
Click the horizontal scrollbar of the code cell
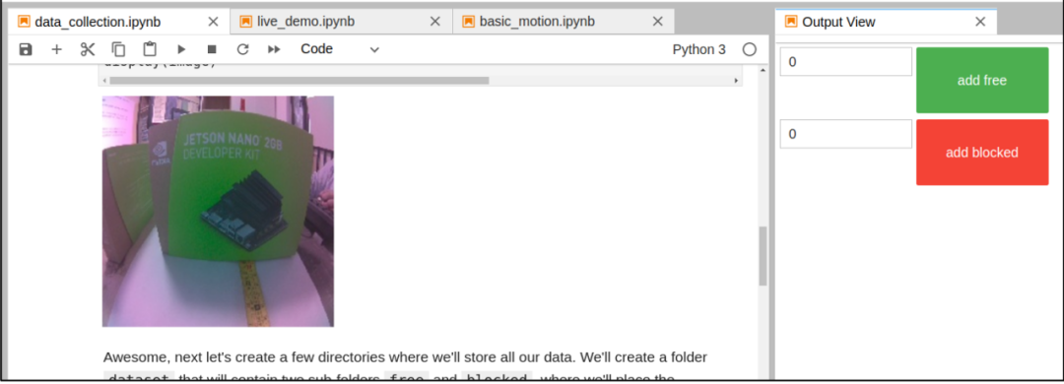point(299,80)
